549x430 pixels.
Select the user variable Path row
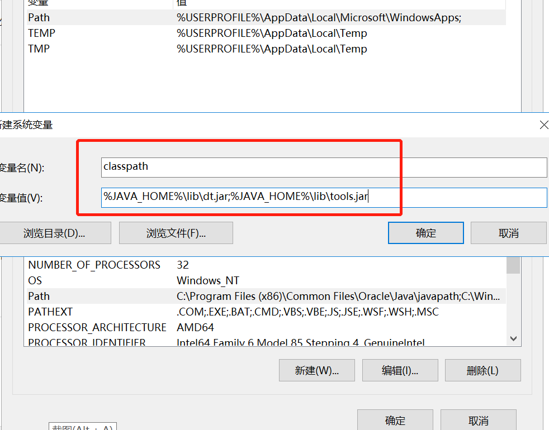click(266, 17)
